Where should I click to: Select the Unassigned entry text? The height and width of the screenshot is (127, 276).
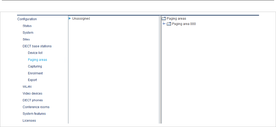pyautogui.click(x=81, y=18)
